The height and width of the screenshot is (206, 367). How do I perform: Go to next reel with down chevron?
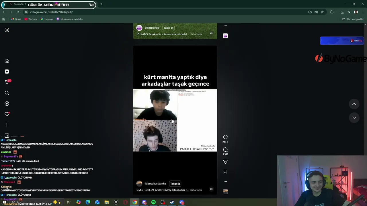click(354, 118)
